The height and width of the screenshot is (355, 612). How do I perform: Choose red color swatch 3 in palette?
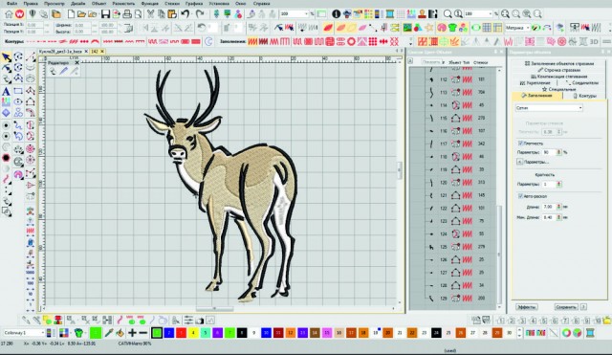pos(181,333)
